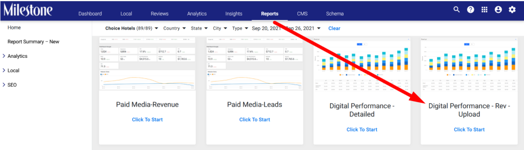Image resolution: width=524 pixels, height=150 pixels.
Task: Open the Digital Performance - Rev - Upload chart thumbnail
Action: (469, 64)
